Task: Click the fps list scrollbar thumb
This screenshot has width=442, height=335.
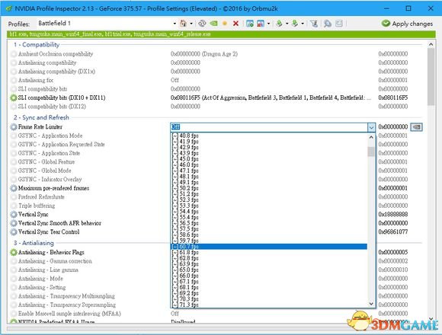Action: tap(371, 152)
